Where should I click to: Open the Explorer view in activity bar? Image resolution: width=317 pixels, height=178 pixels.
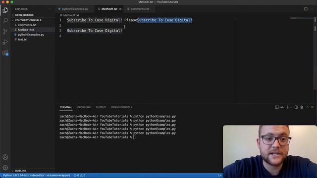[5, 10]
